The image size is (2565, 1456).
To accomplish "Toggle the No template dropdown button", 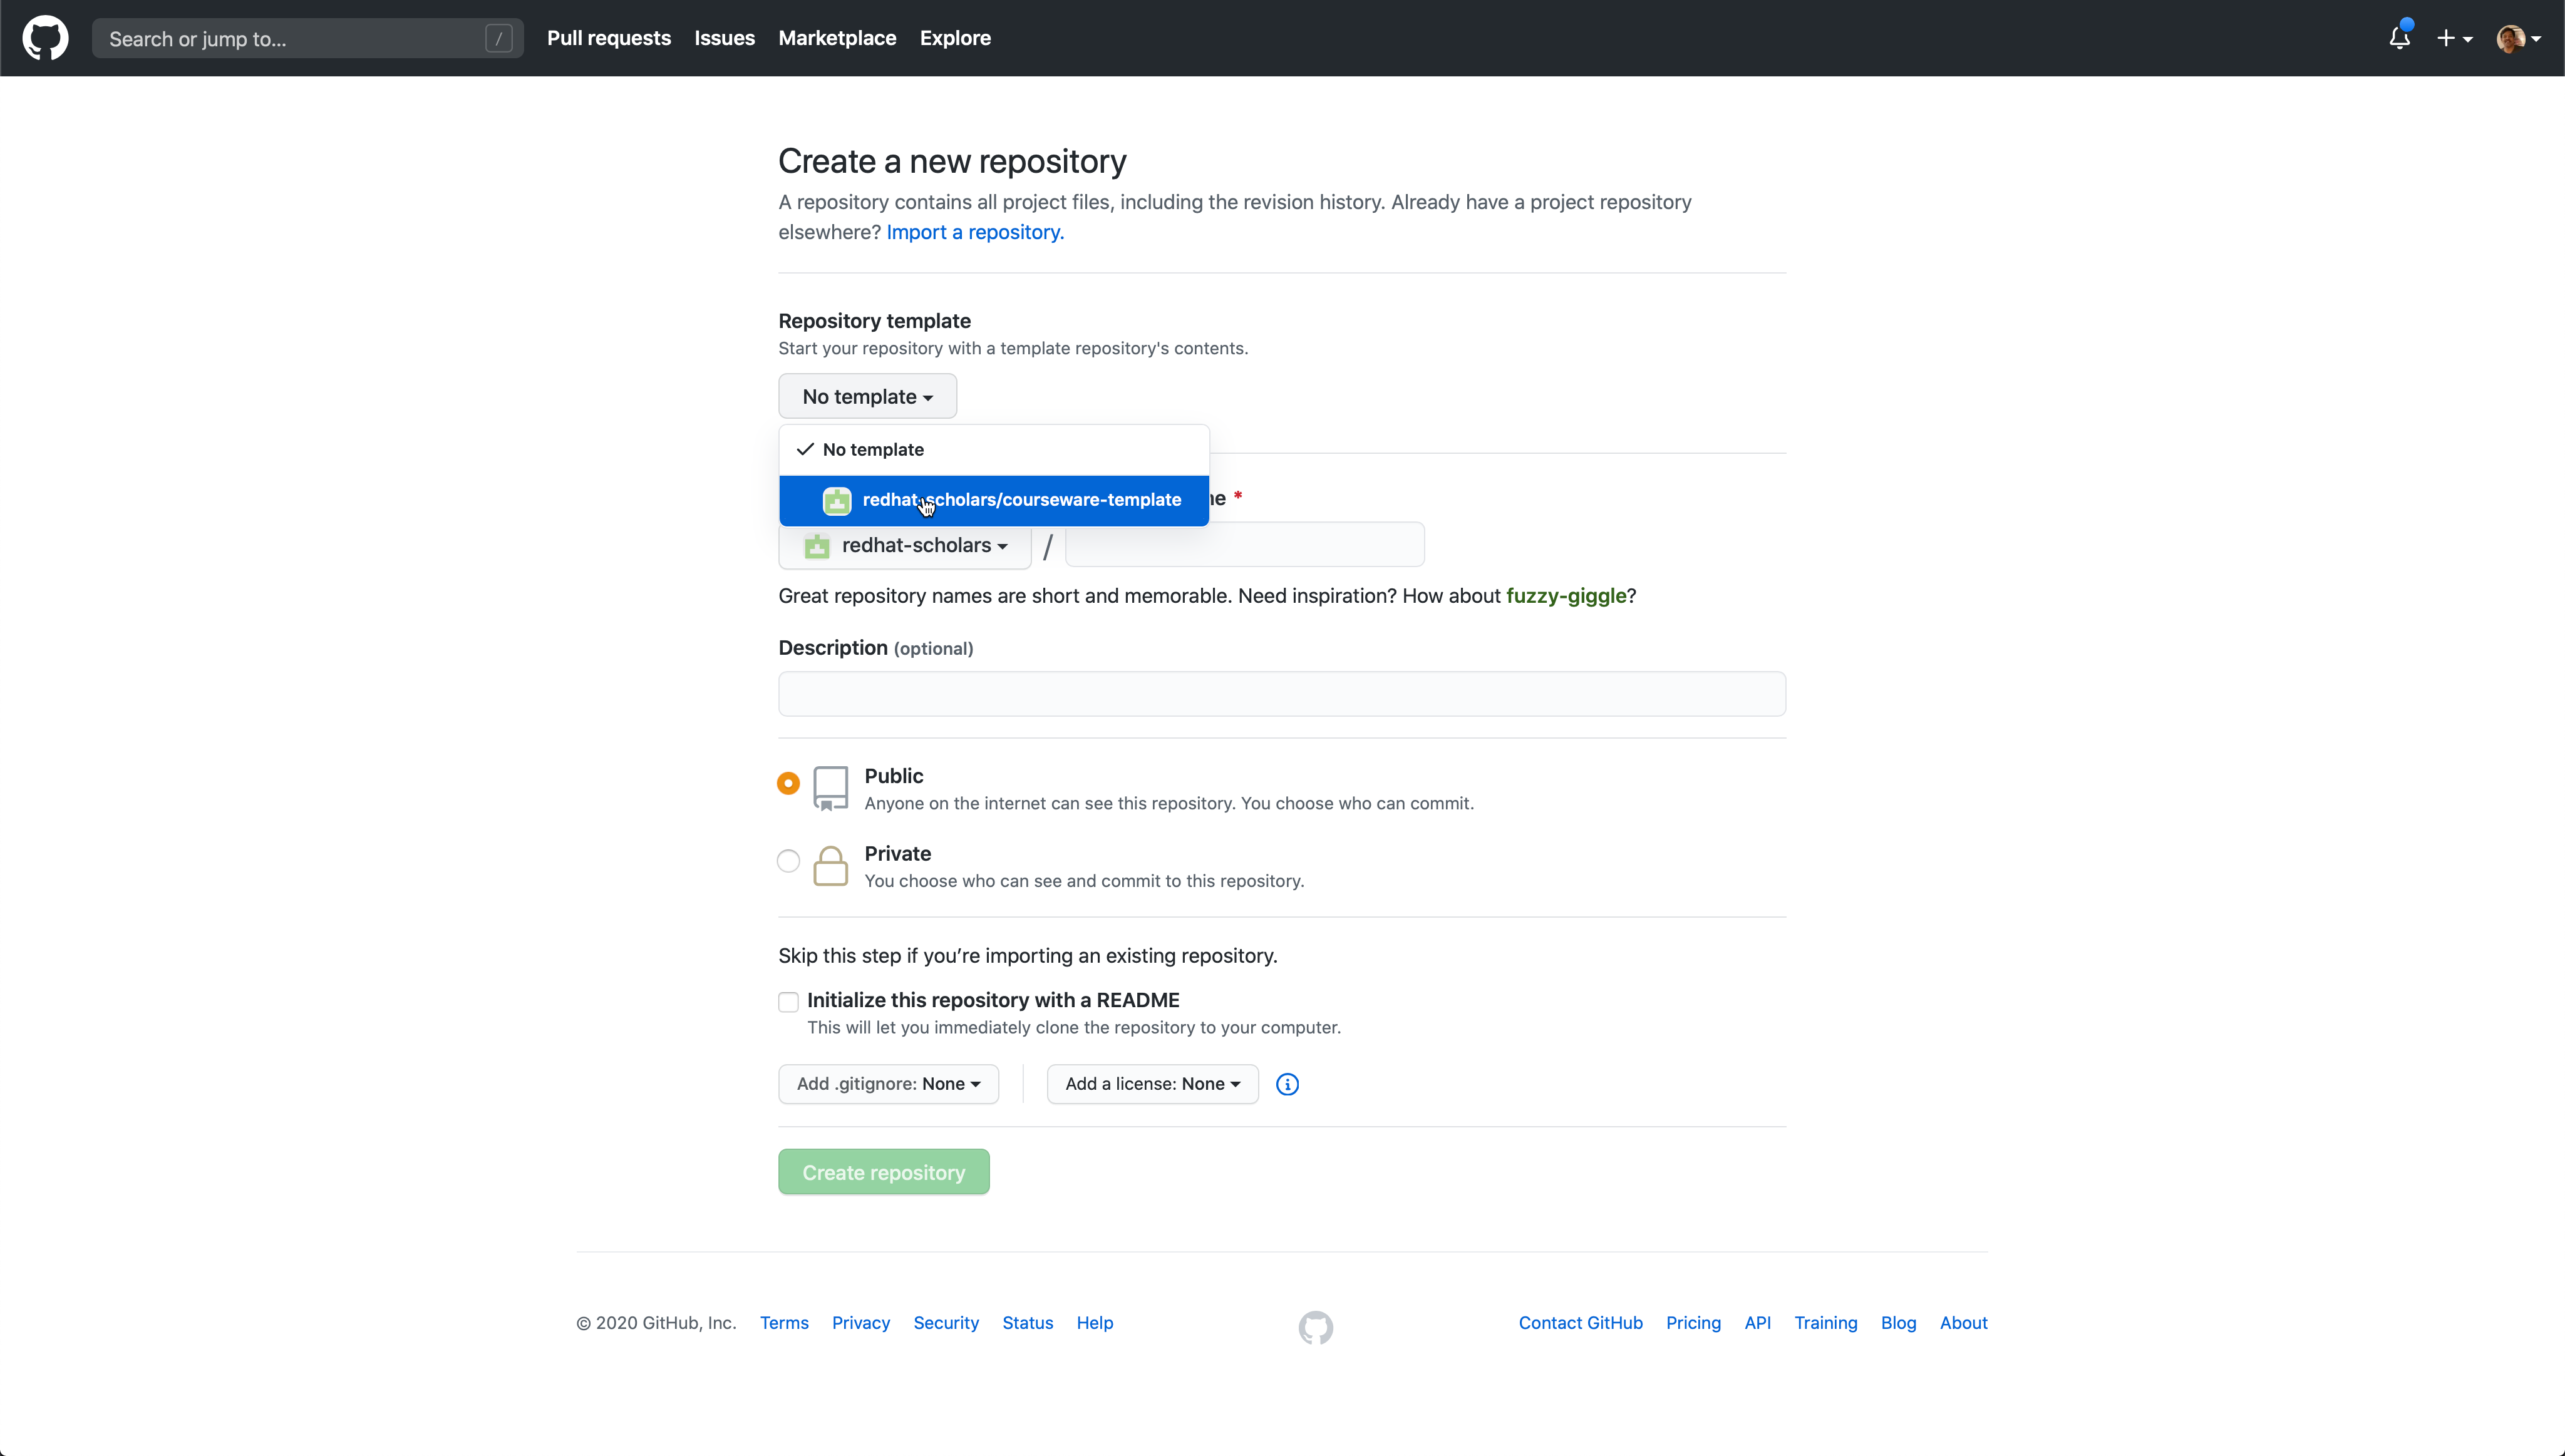I will pos(867,396).
